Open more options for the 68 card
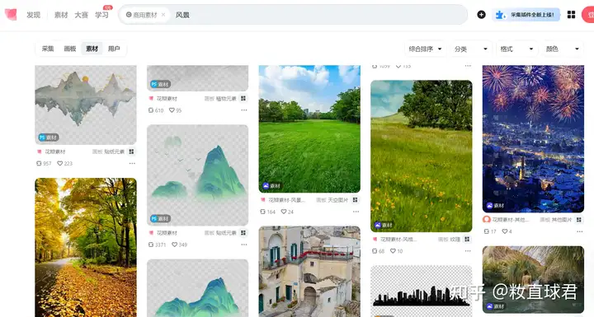The height and width of the screenshot is (317, 594). point(468,251)
